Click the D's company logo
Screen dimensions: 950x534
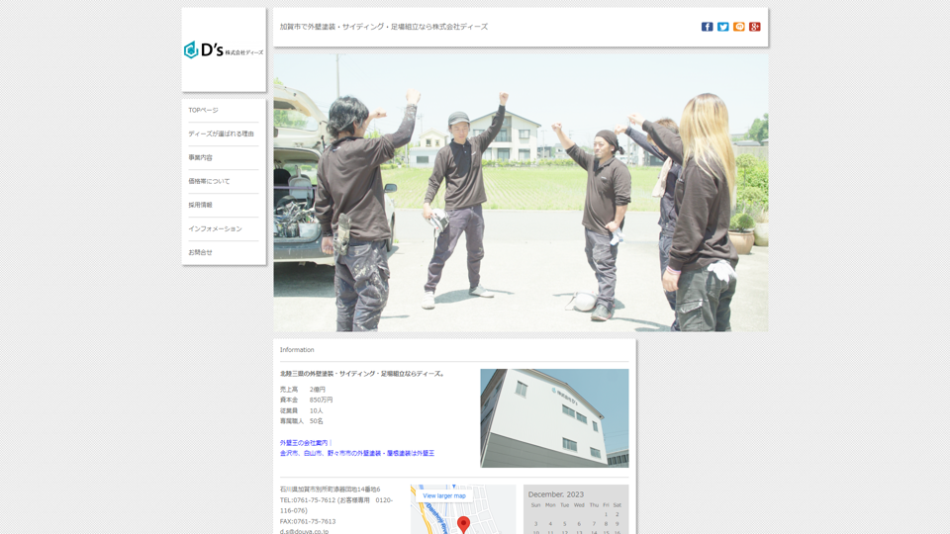coord(224,50)
